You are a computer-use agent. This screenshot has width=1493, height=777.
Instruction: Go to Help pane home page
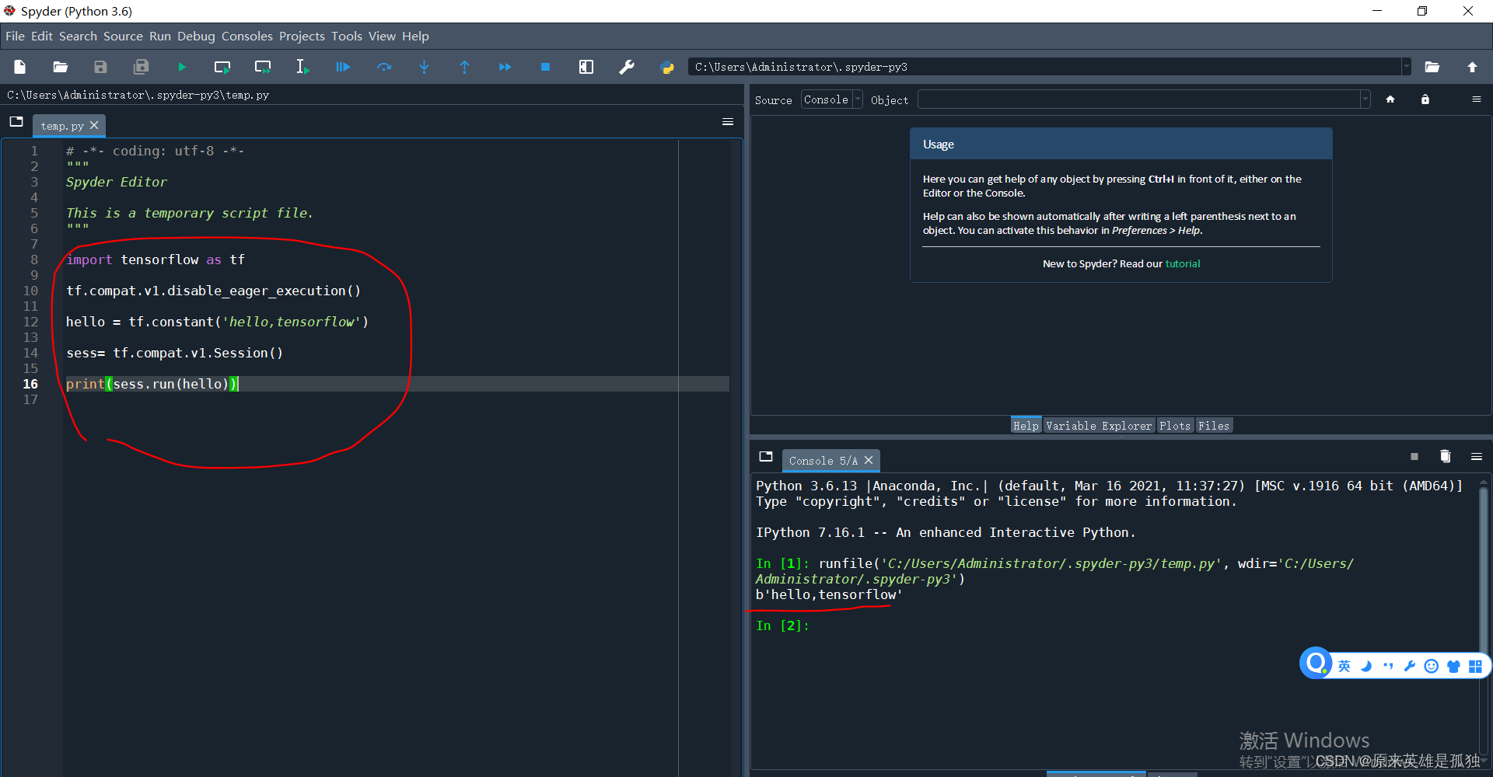pyautogui.click(x=1390, y=99)
